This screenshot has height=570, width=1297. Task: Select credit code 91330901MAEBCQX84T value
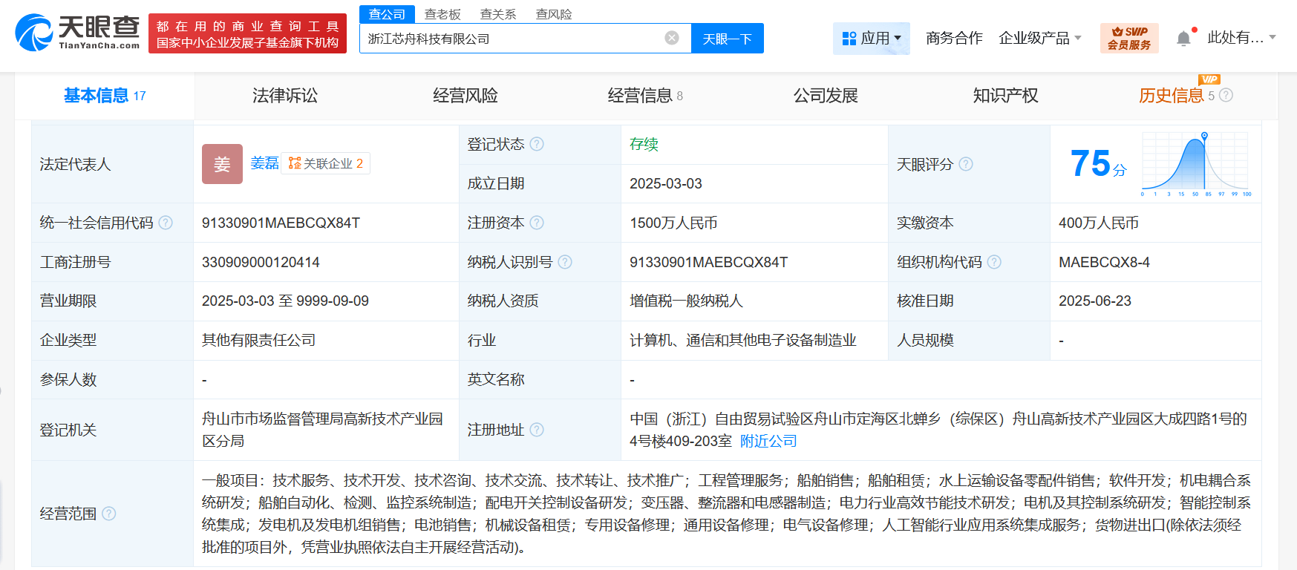(x=281, y=223)
